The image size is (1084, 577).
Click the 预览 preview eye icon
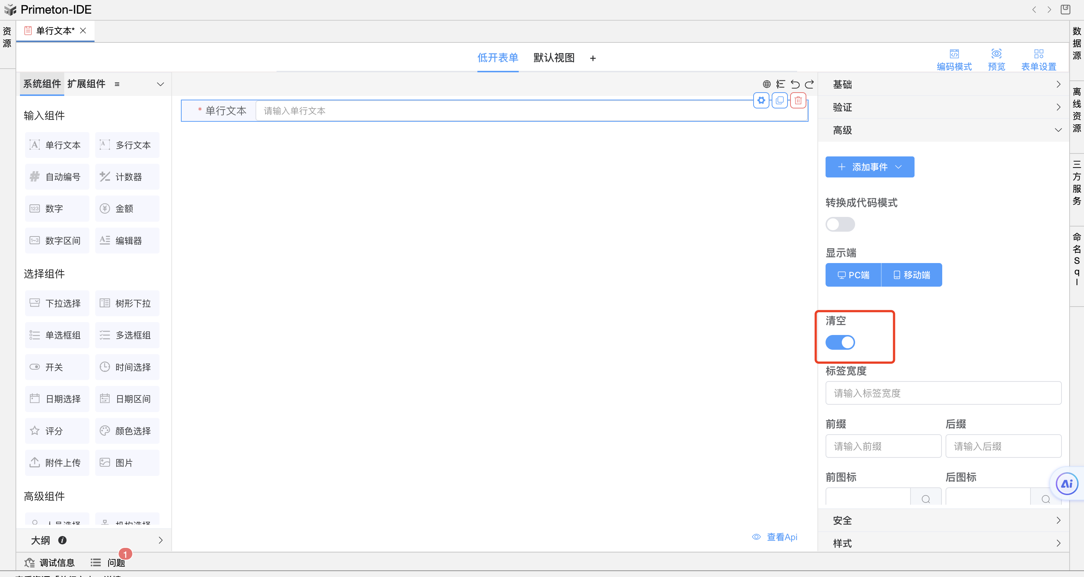click(996, 54)
